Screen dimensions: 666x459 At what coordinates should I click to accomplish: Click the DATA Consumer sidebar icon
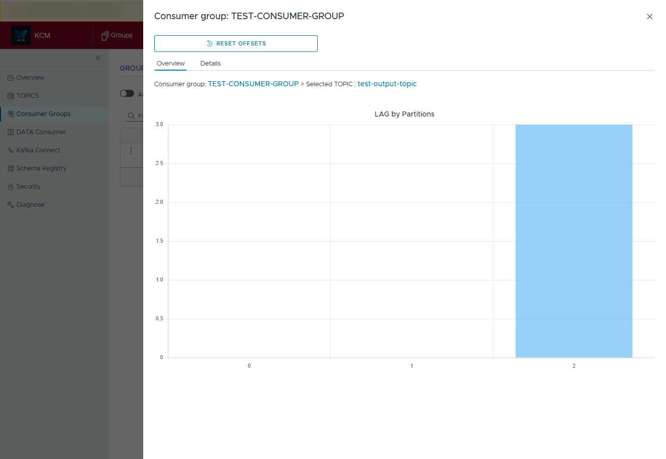click(11, 132)
